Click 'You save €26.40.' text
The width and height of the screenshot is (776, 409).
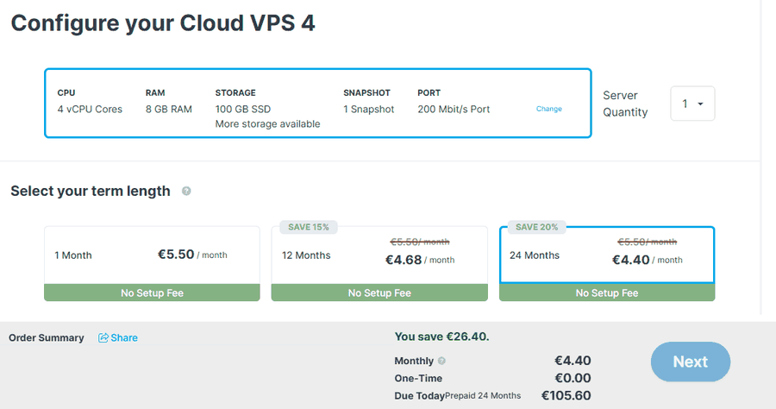[x=441, y=337]
